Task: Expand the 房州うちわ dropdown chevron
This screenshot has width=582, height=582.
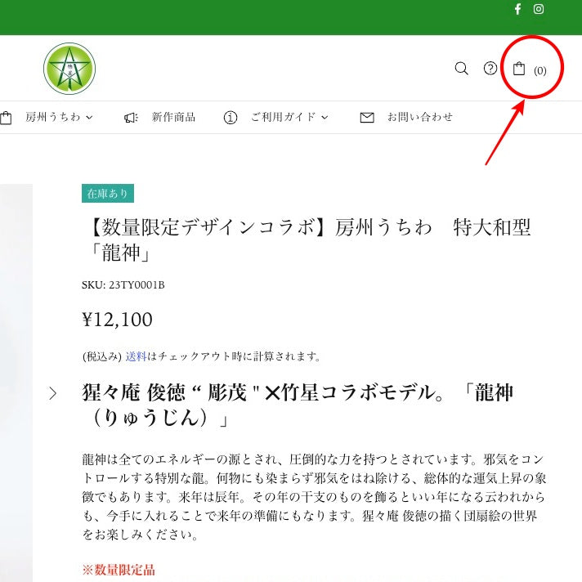Action: pos(89,118)
